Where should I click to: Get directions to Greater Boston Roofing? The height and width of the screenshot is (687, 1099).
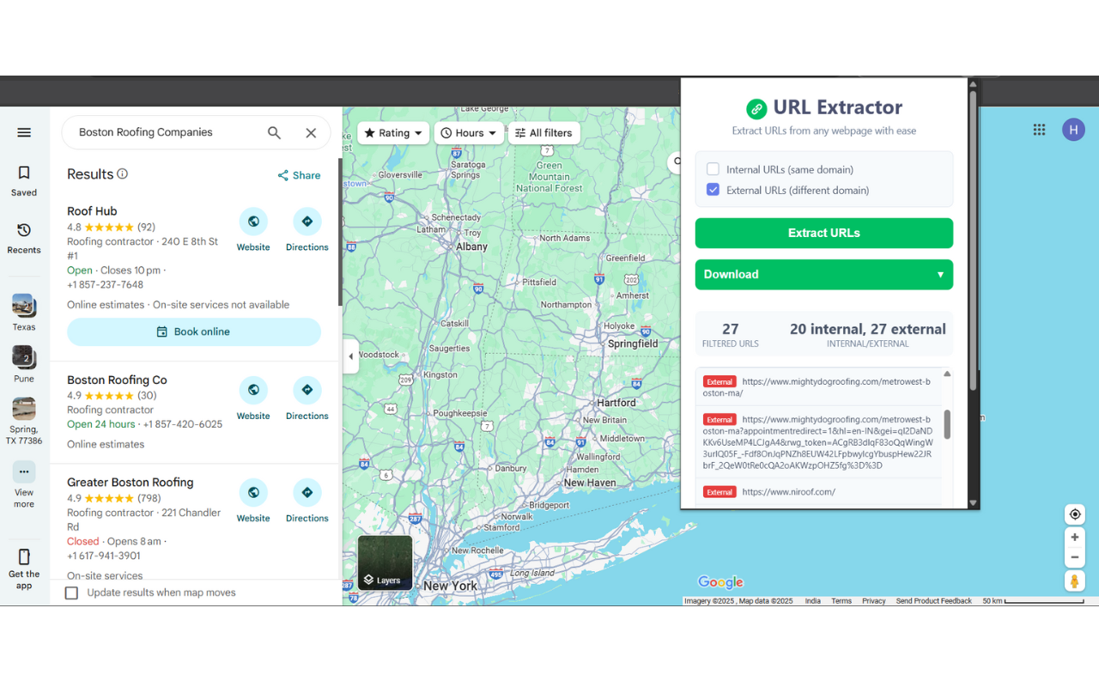(x=307, y=493)
